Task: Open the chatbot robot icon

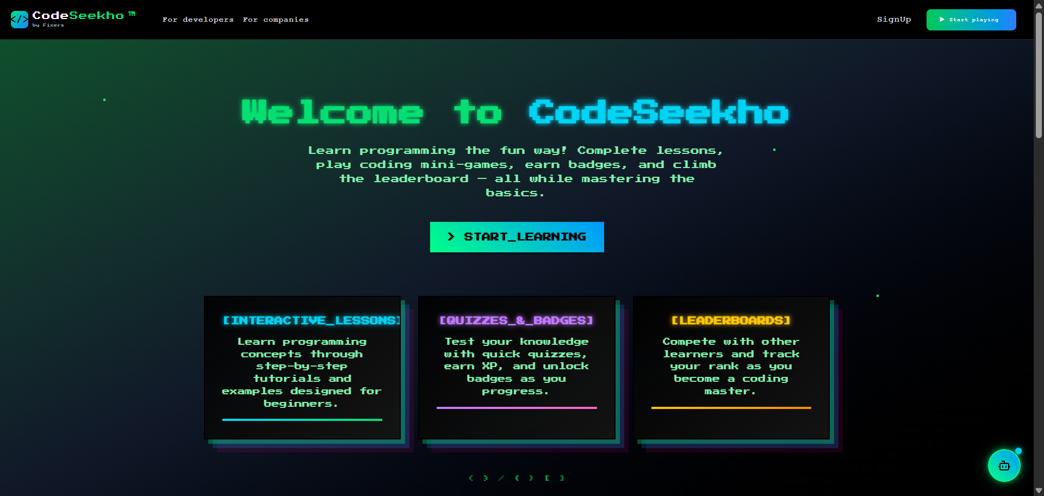Action: tap(1004, 466)
